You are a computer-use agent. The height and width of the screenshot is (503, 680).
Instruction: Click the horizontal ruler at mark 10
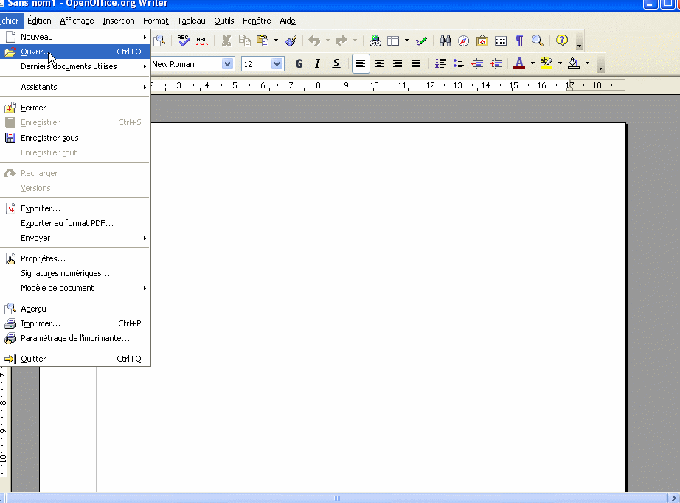pos(374,85)
